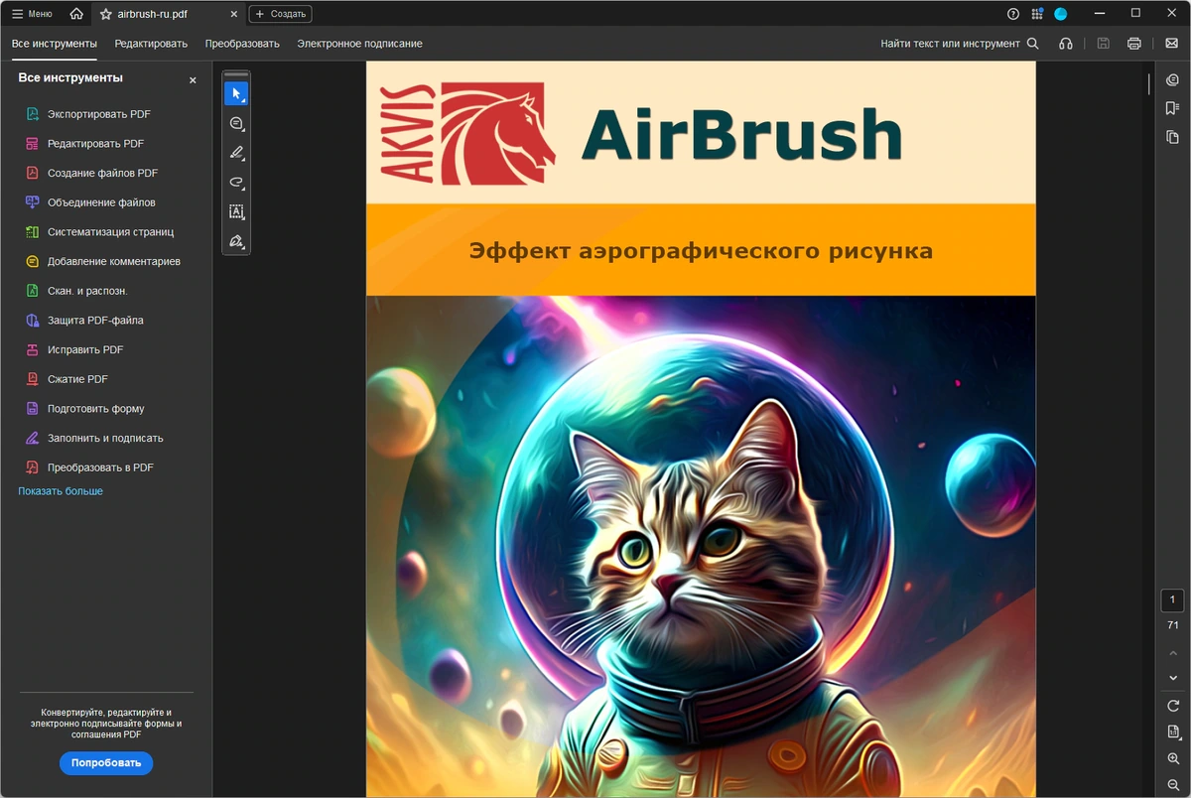Open the AI Assistant chat icon

click(1172, 79)
